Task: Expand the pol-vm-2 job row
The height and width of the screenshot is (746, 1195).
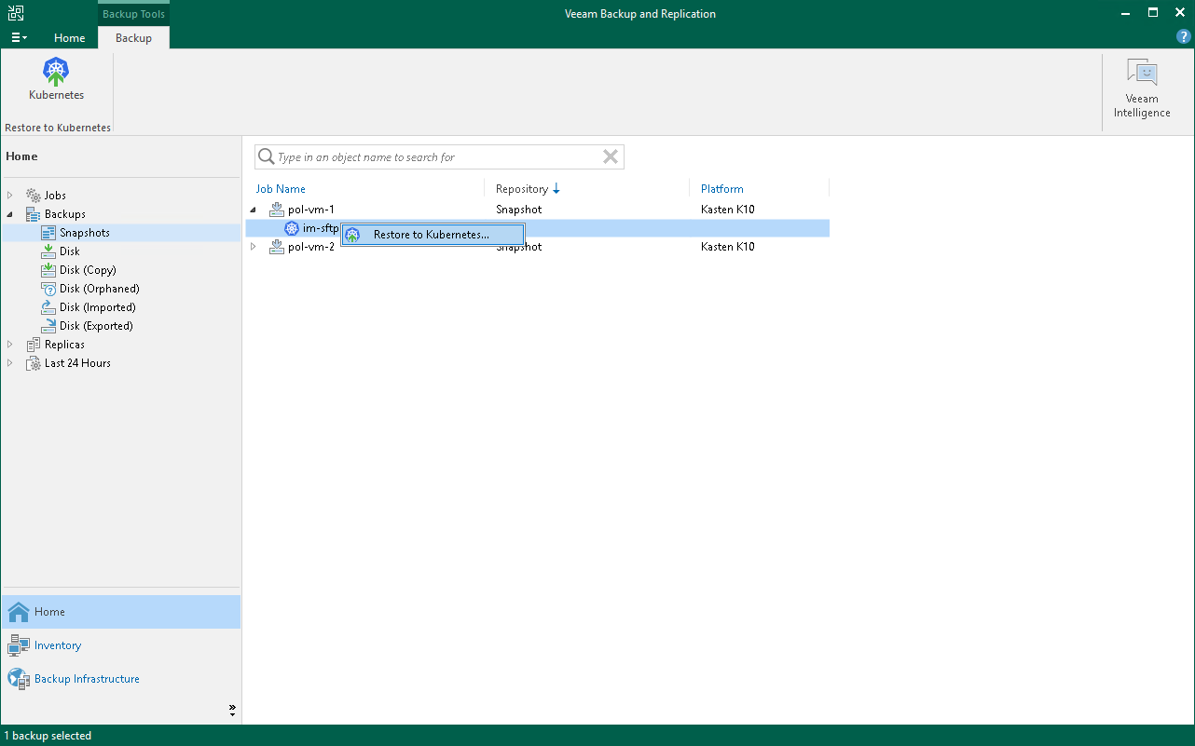Action: tap(254, 247)
